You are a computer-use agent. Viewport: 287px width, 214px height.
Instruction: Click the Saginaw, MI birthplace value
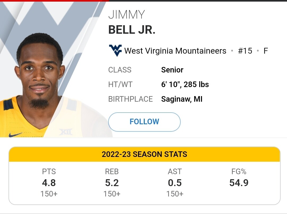pyautogui.click(x=182, y=99)
